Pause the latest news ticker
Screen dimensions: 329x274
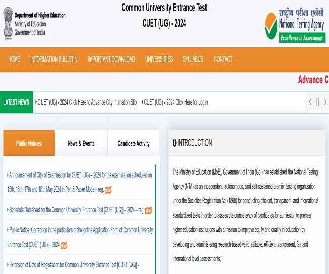(x=317, y=102)
